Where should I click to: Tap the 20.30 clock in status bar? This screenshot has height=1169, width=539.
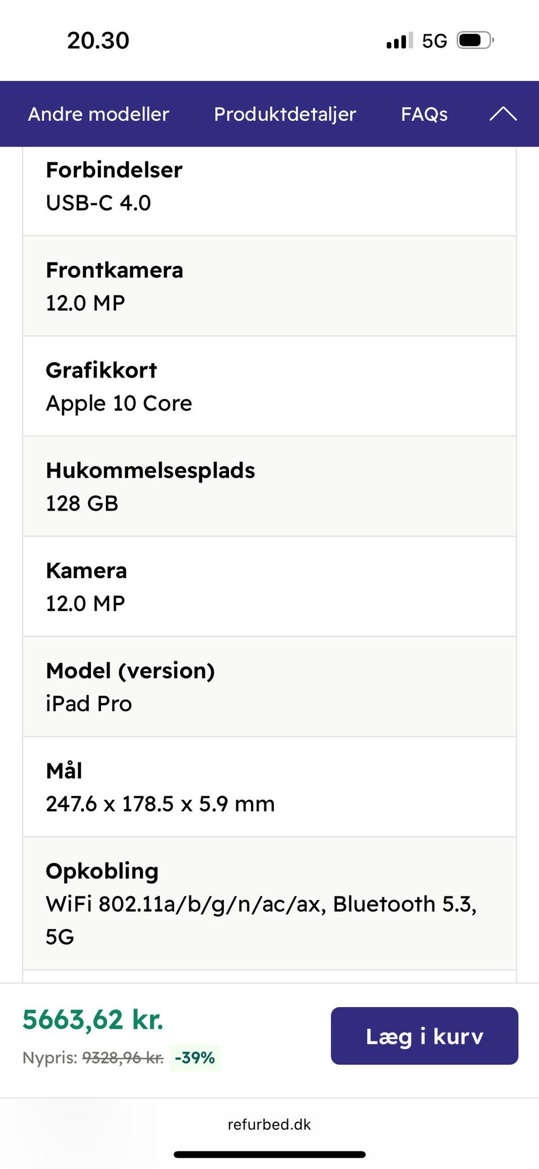click(98, 40)
